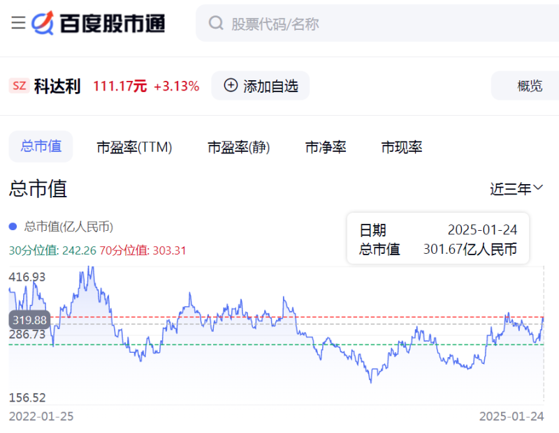Click the plus icon in 添加自选
559x433 pixels.
point(231,85)
